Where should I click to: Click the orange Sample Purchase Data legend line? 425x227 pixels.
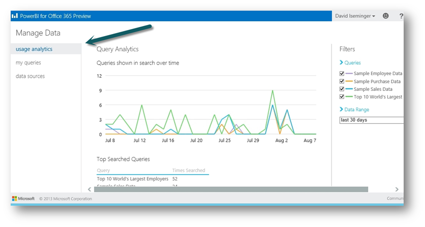click(x=349, y=81)
